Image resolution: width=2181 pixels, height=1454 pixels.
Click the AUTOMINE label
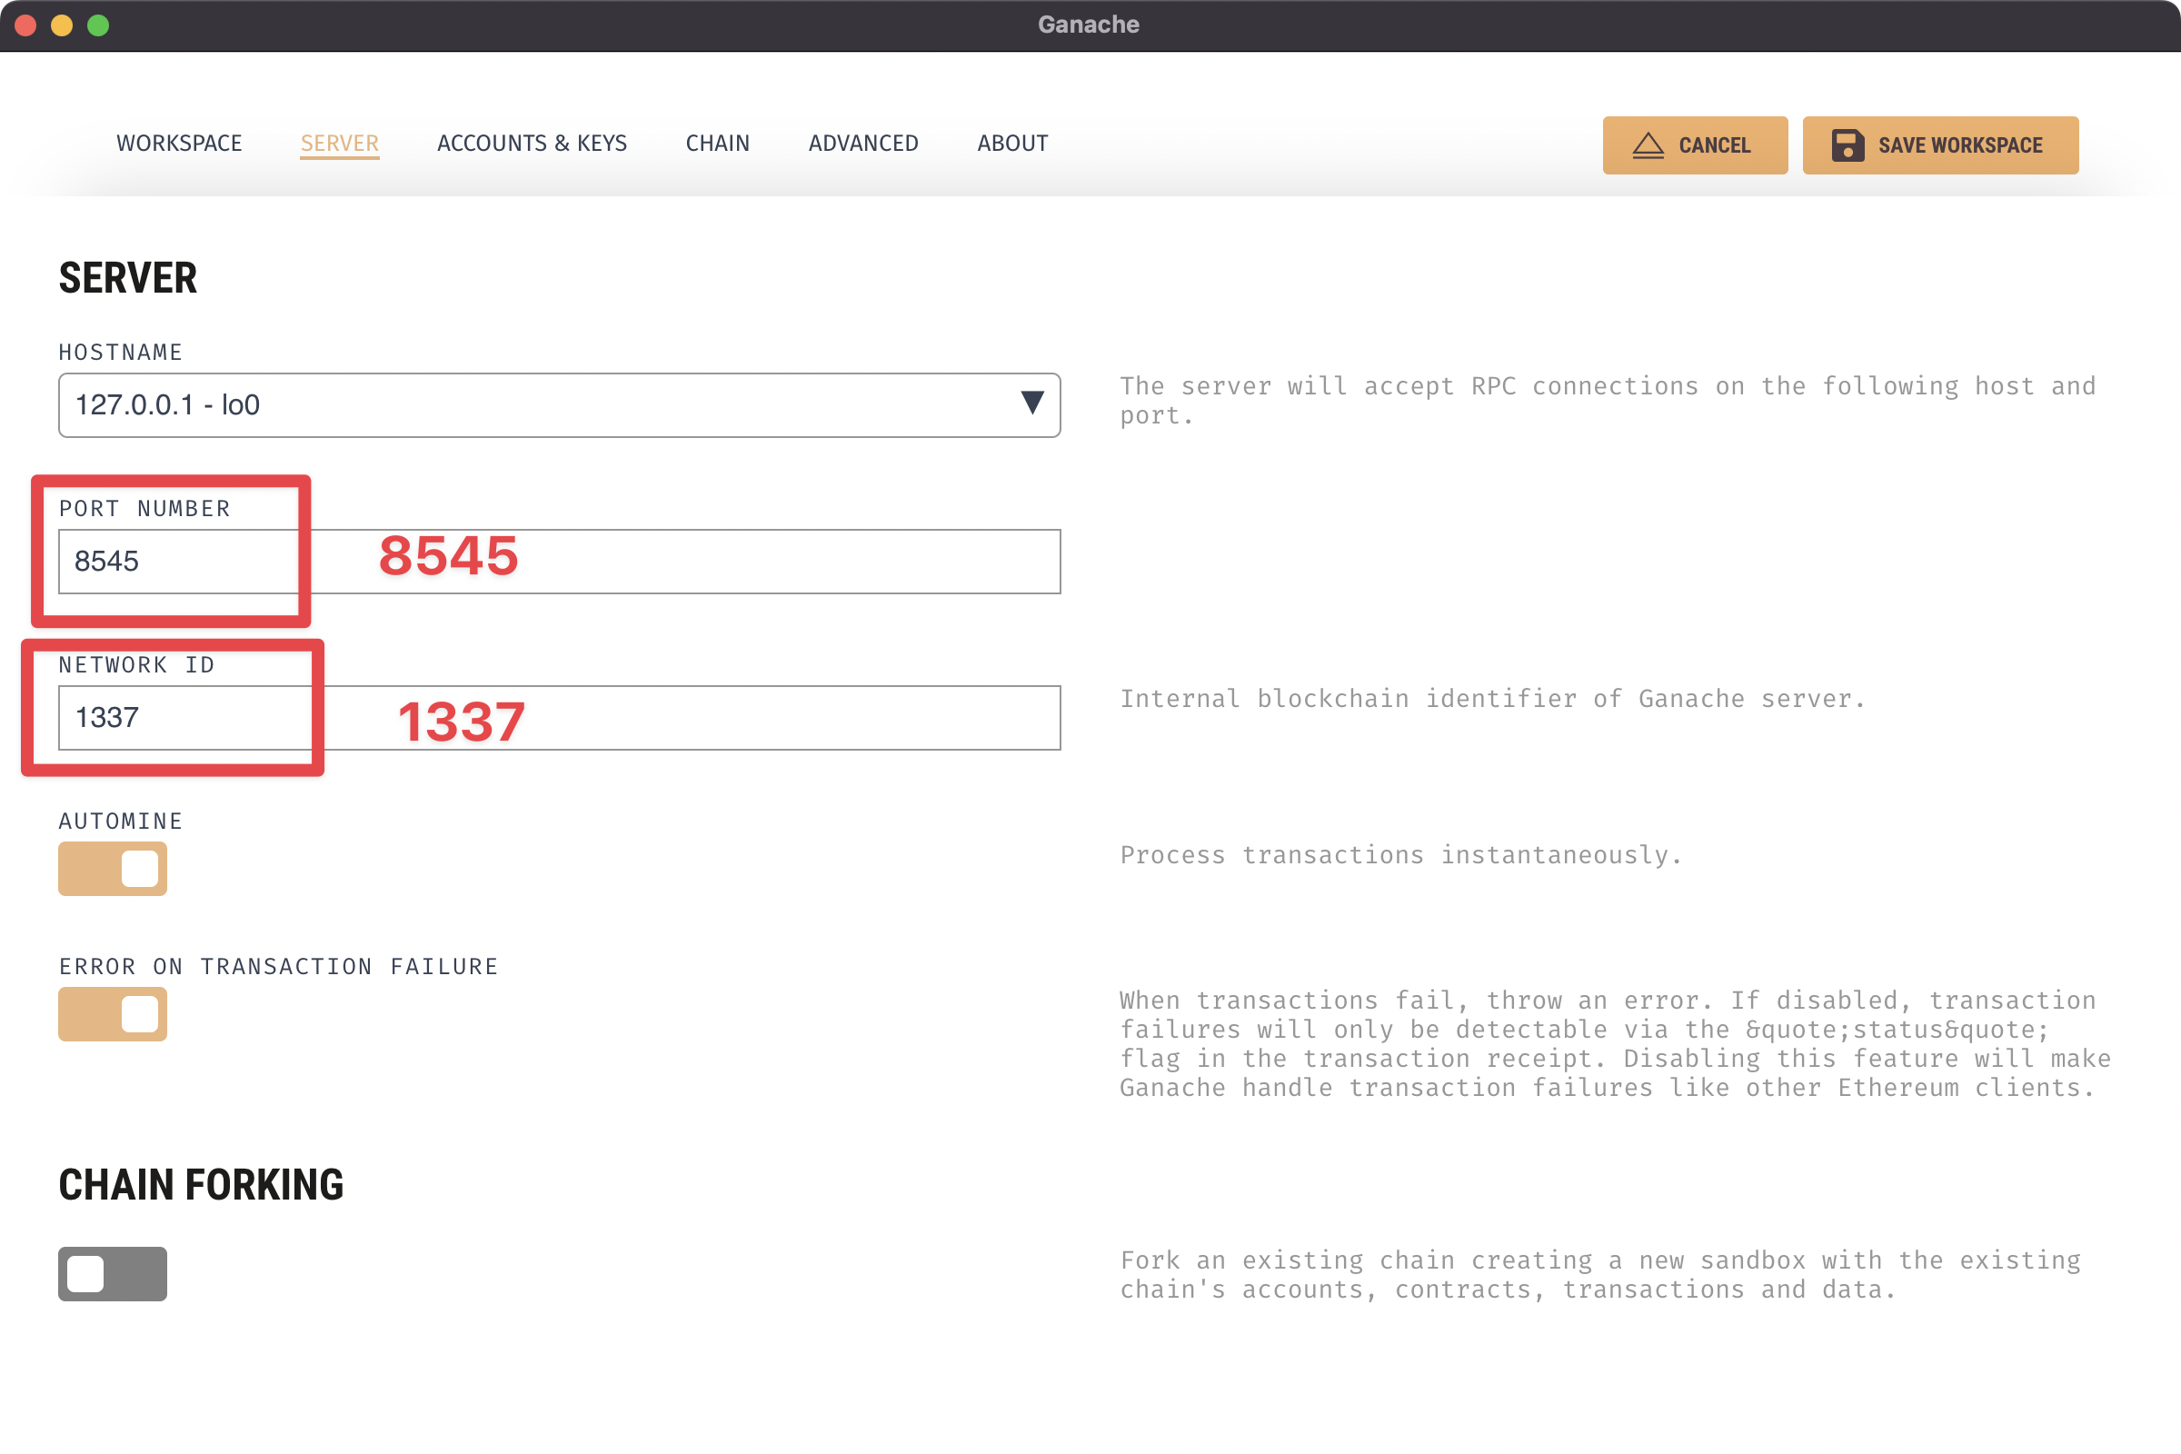[x=121, y=822]
